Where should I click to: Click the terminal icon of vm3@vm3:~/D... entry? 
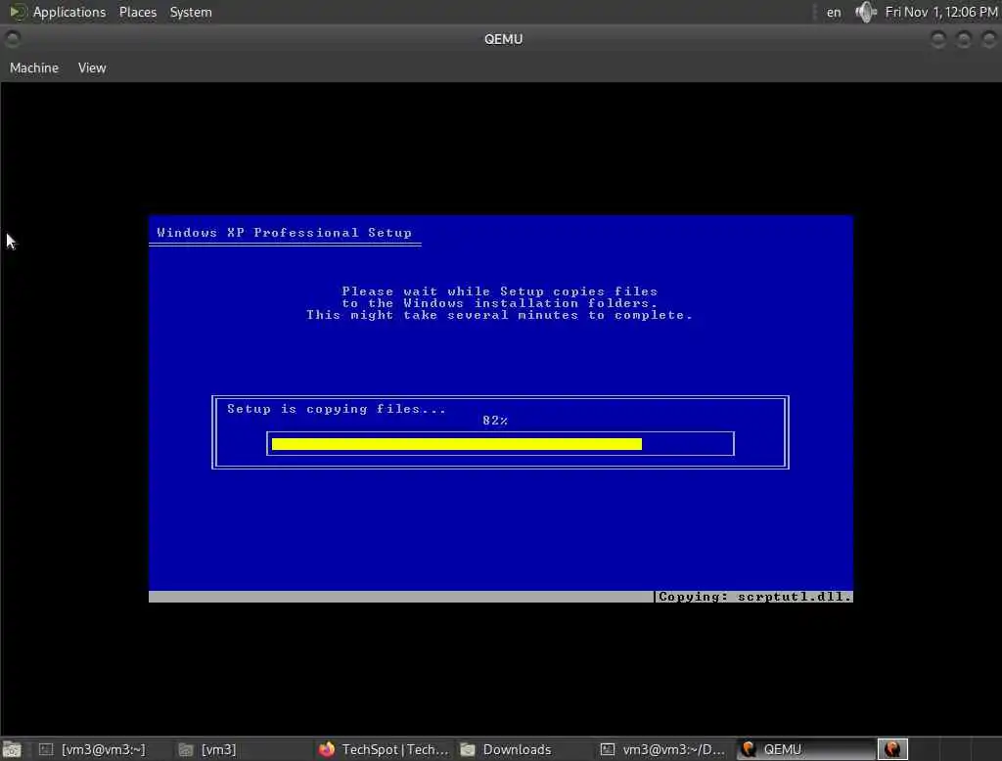(607, 749)
